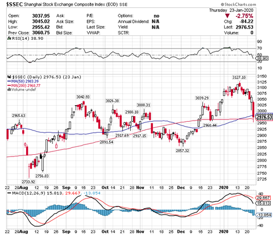Click the 3008.31 price label
This screenshot has width=273, height=235.
point(143,105)
